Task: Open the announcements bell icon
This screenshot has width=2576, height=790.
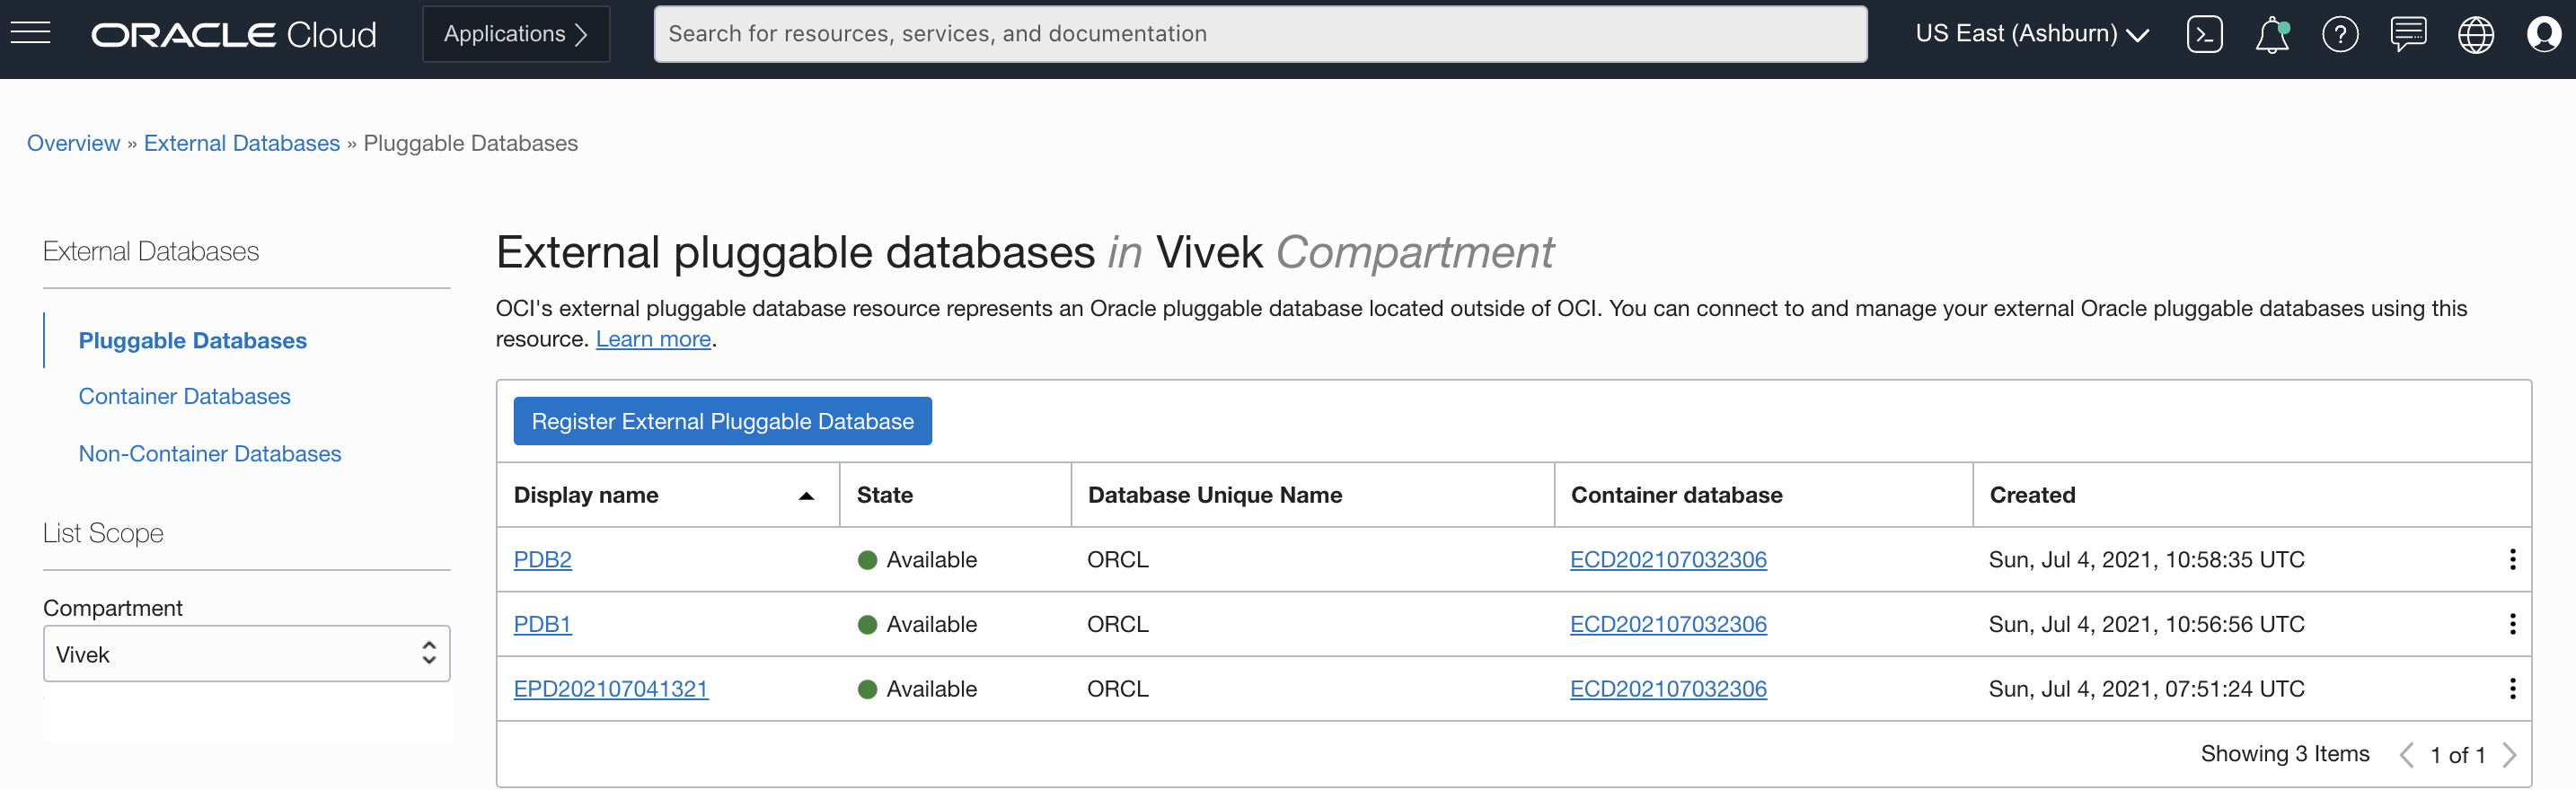Action: (2272, 34)
